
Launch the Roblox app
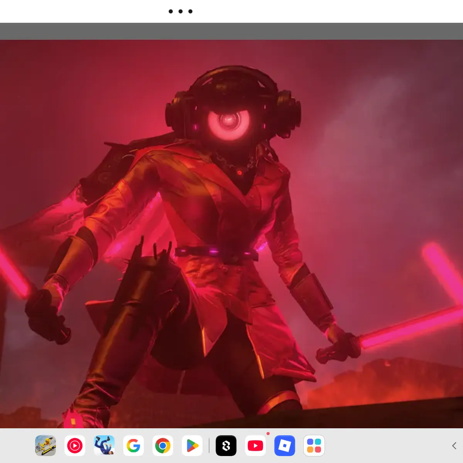pyautogui.click(x=285, y=446)
